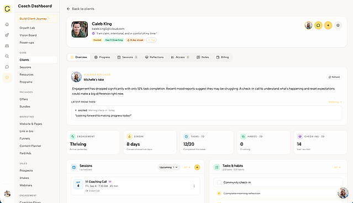Click the Tasks 7D clock icon
353x203 pixels.
click(x=186, y=136)
